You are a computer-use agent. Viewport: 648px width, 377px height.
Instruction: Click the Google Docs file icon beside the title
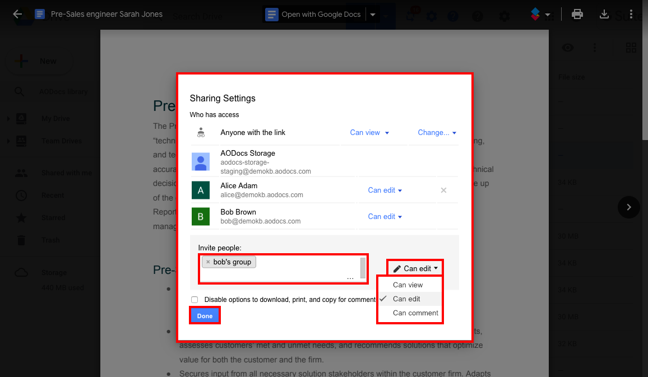pos(40,15)
